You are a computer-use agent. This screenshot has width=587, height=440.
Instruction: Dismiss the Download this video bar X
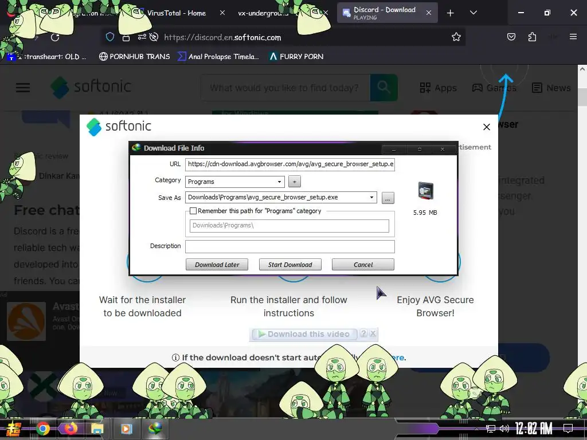coord(373,334)
